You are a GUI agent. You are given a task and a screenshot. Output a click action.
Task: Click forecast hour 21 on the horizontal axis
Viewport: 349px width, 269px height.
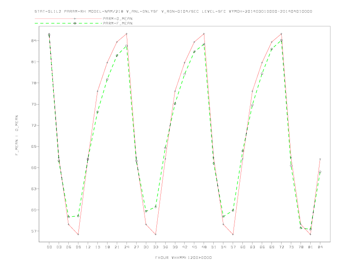click(x=117, y=247)
